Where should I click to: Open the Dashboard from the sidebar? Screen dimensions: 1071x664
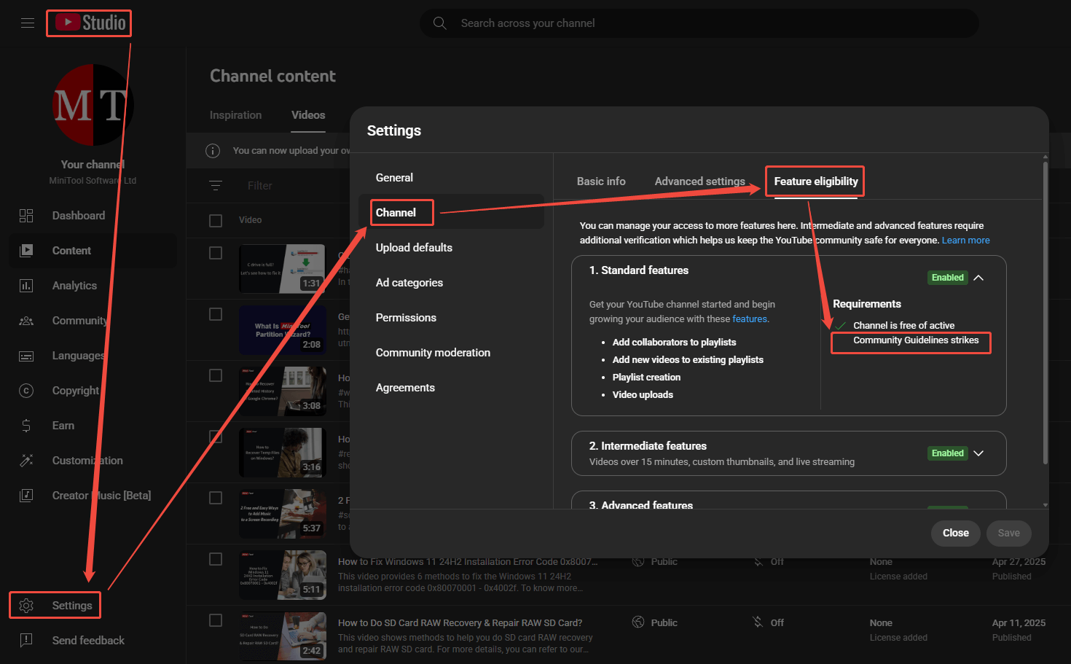78,215
